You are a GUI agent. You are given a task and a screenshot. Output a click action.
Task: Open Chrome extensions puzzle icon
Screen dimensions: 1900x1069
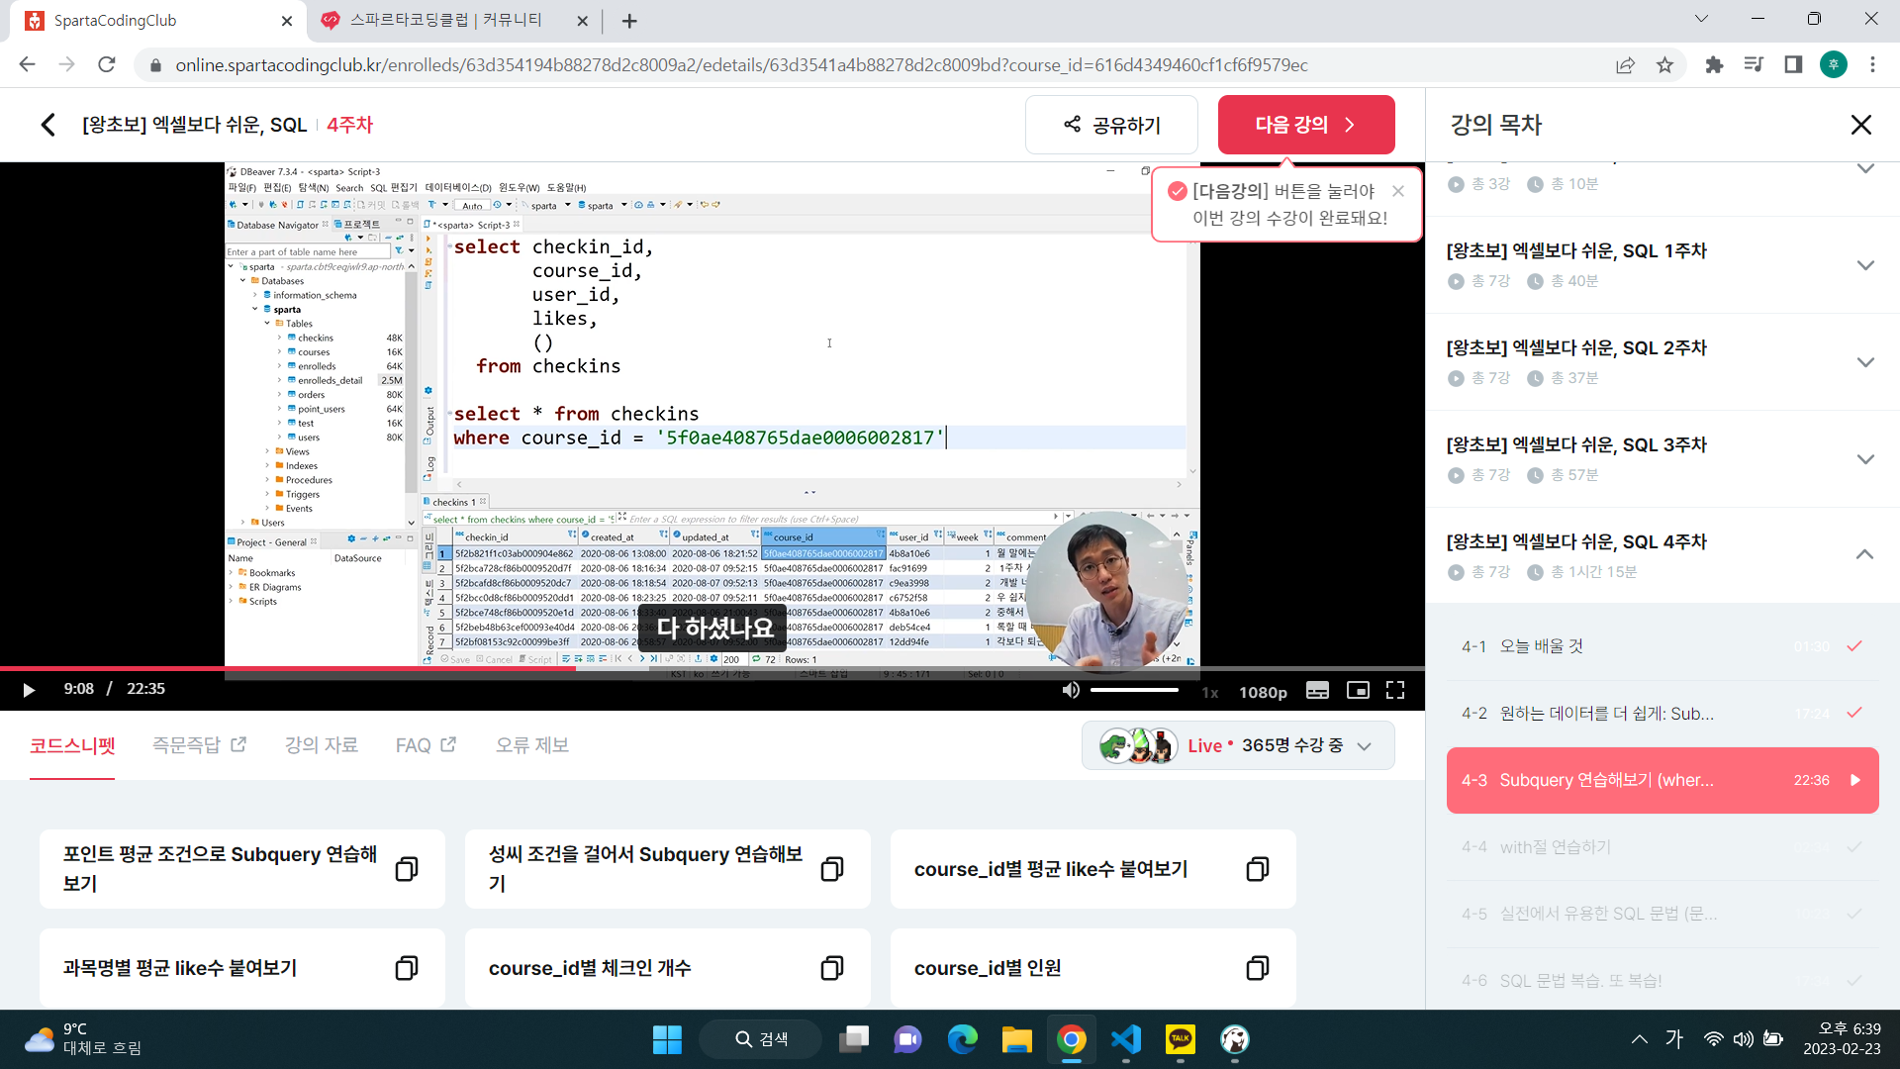(1714, 65)
